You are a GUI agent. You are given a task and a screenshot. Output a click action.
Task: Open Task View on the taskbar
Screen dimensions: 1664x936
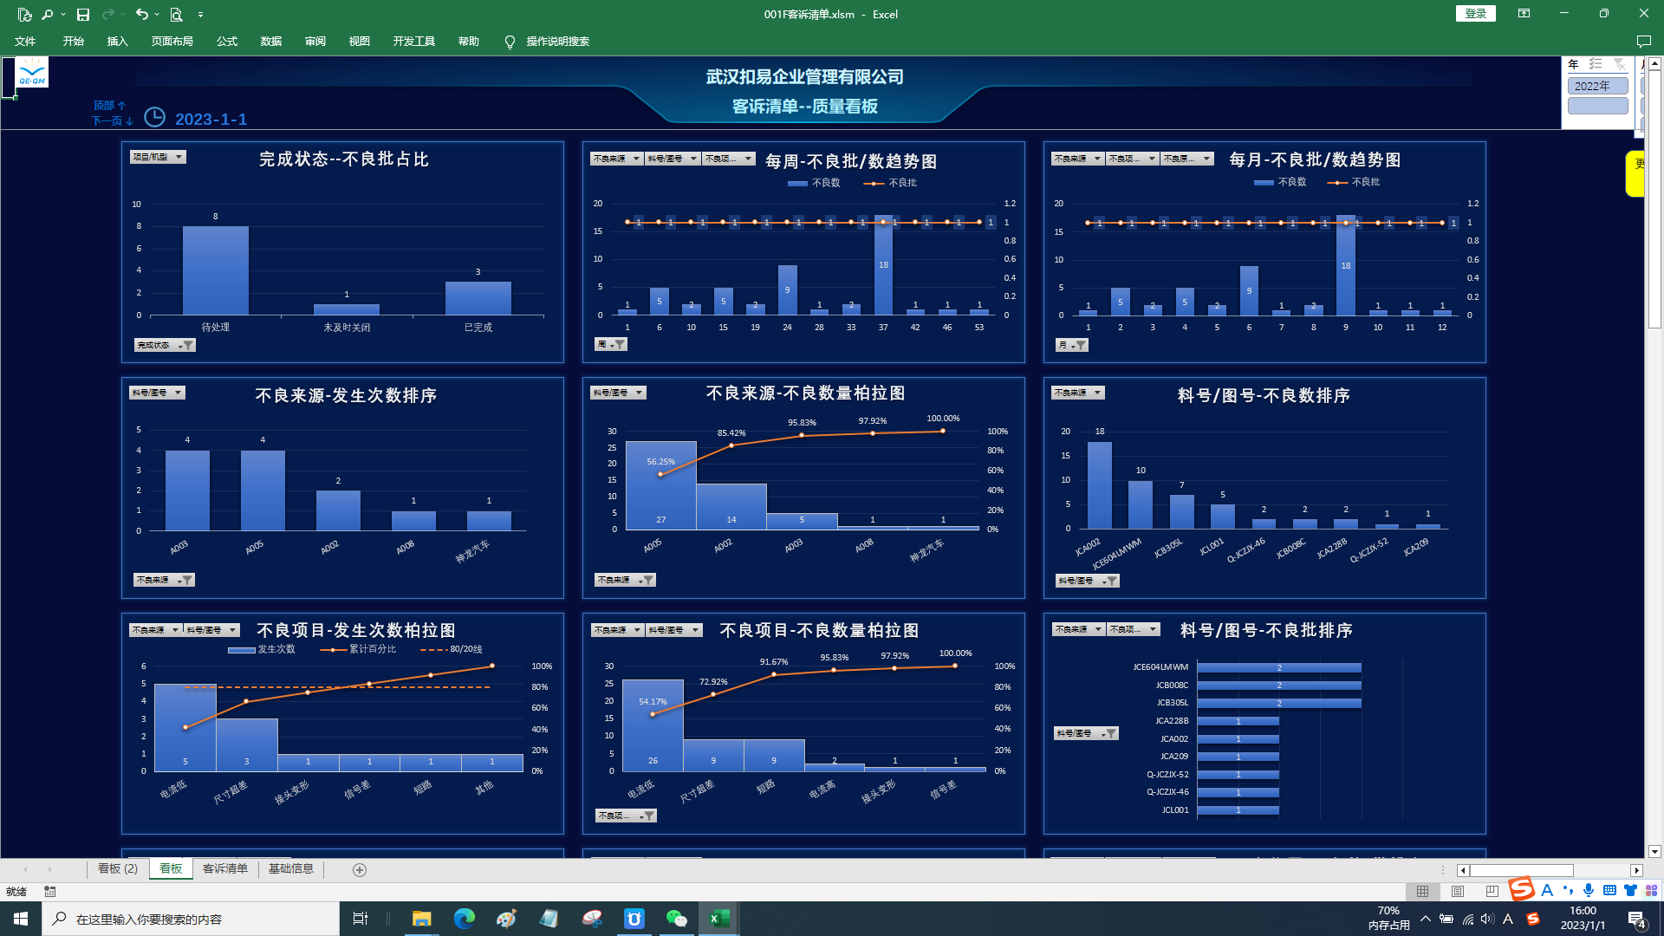pos(360,919)
